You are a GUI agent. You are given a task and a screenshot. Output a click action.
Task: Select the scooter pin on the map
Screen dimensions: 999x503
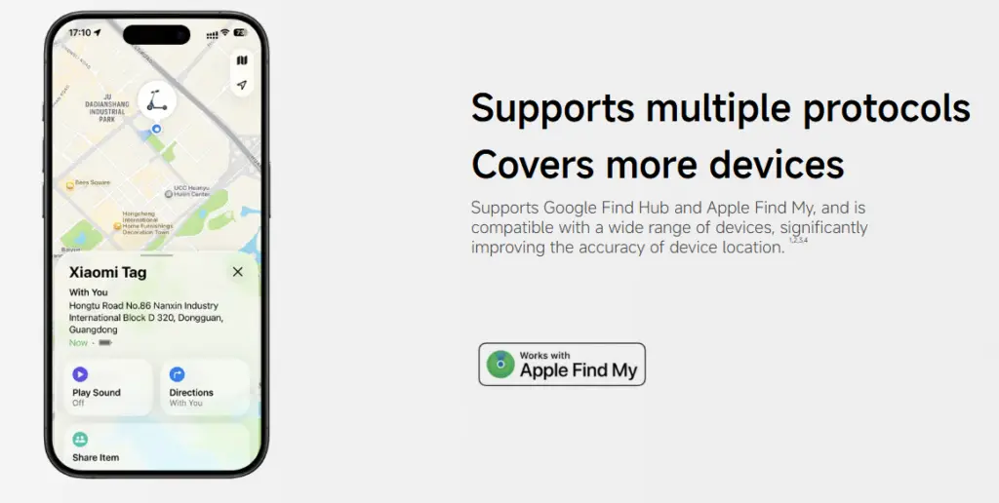click(157, 100)
